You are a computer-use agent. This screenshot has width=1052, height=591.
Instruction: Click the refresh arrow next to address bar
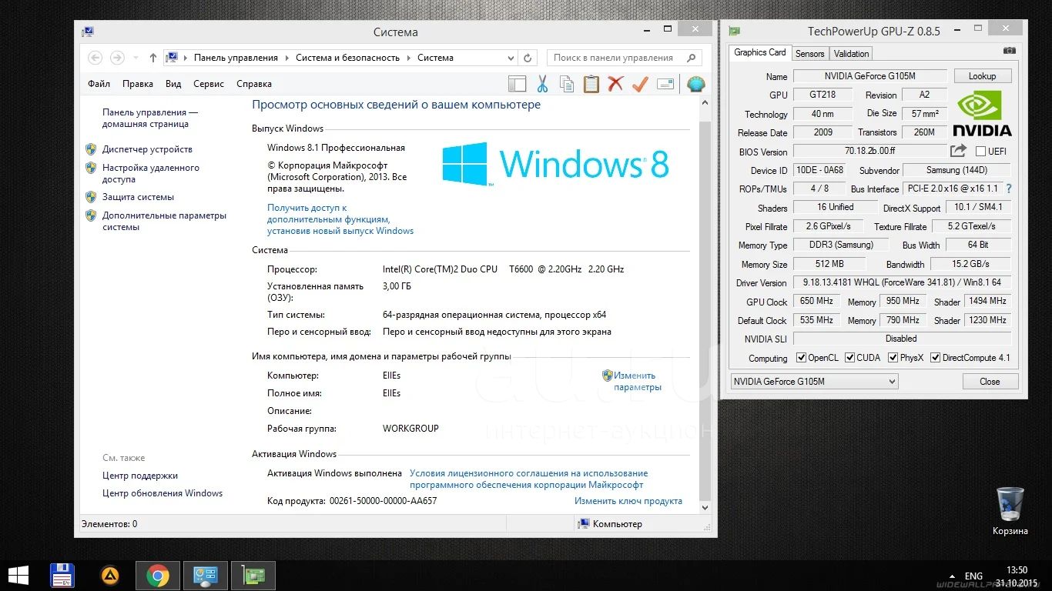[528, 58]
